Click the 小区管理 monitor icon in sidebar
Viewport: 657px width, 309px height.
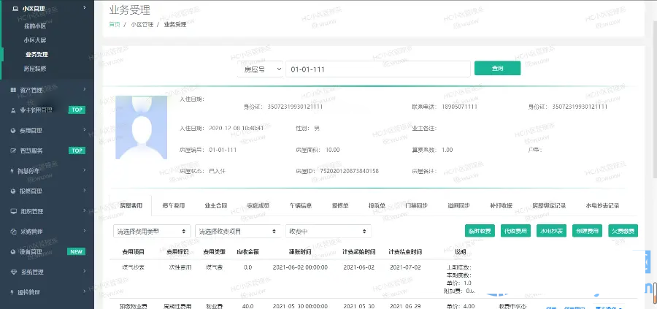tap(15, 8)
